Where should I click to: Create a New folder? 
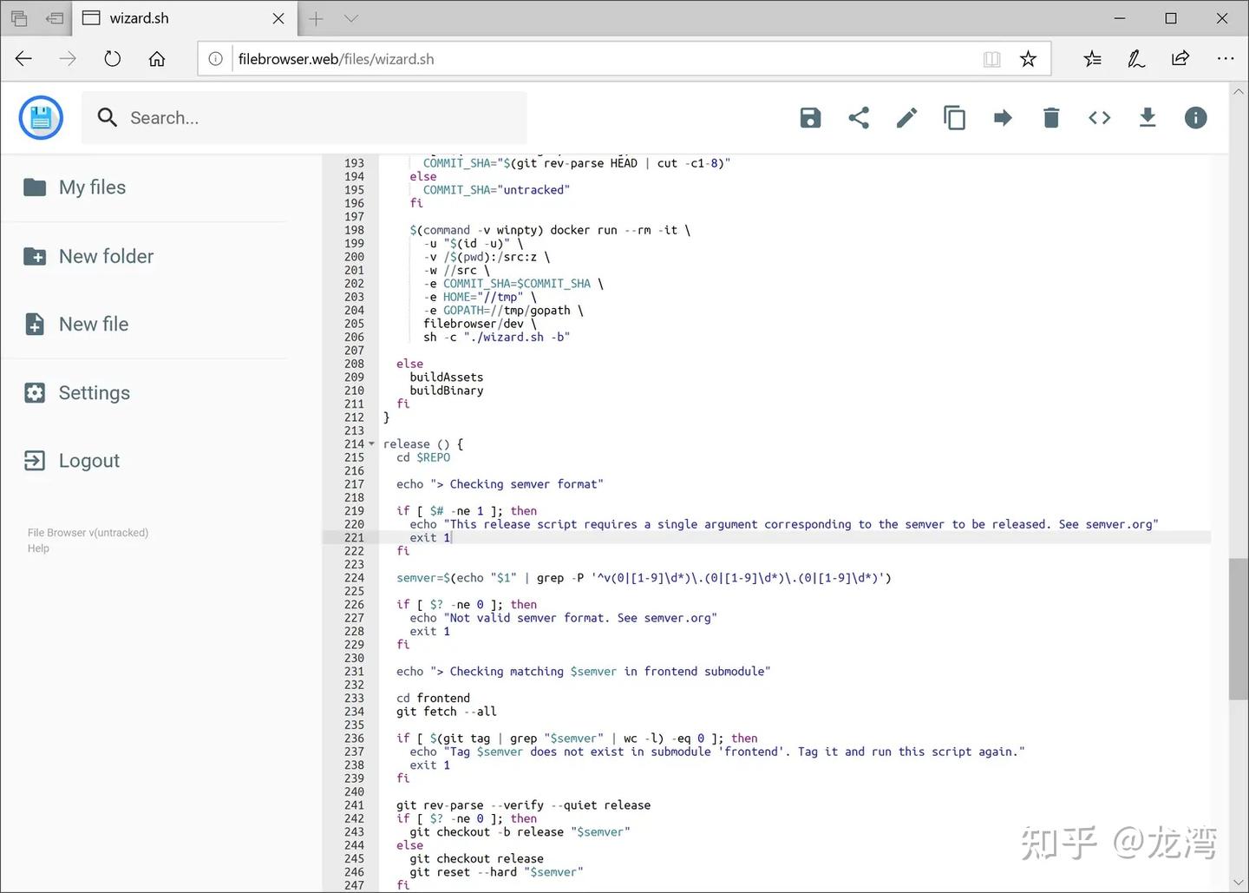[106, 256]
